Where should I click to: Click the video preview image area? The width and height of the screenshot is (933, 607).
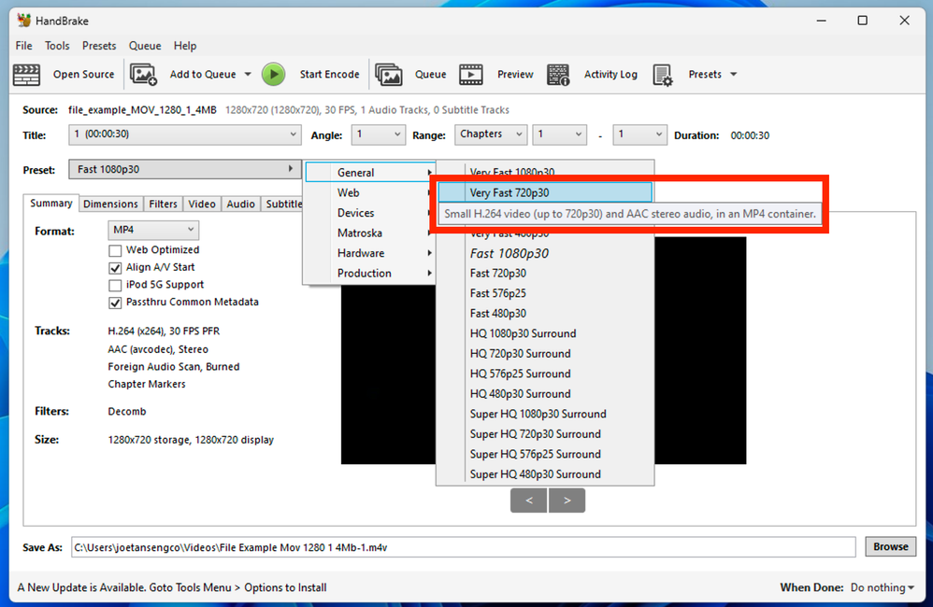(700, 351)
